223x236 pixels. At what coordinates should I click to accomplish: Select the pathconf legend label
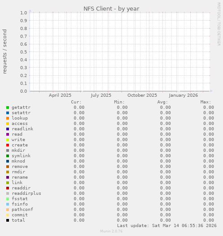click(22, 210)
